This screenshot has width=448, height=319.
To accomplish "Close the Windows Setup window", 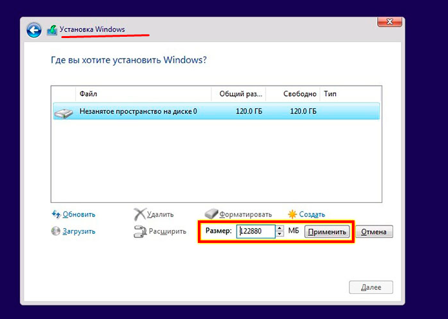I will point(390,22).
